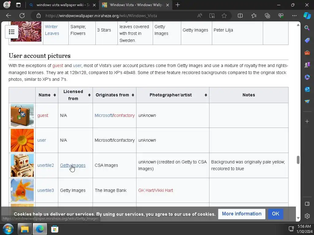View the Winter Leaves wallpaper thumbnail
The width and height of the screenshot is (314, 235).
26,32
